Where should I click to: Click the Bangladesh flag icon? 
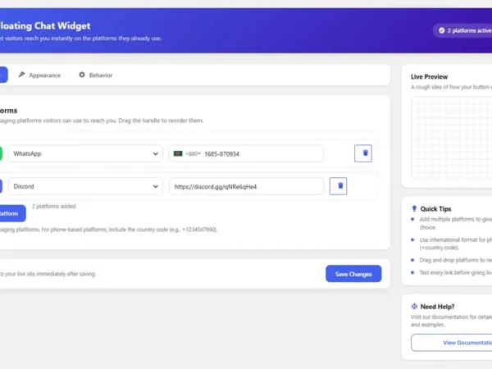tap(178, 153)
